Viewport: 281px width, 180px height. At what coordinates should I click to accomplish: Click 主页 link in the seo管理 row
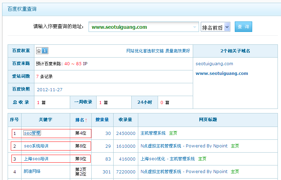coord(173,133)
